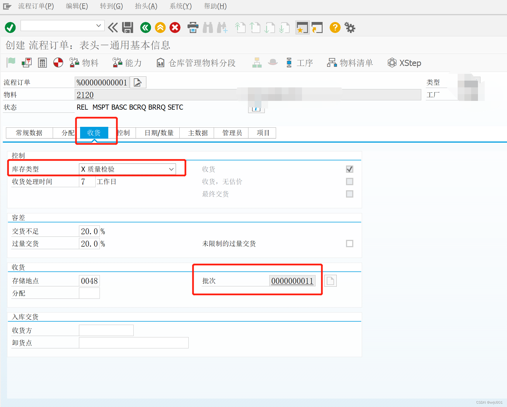Enable 未限制的过量交货 checkbox
This screenshot has width=507, height=407.
tap(350, 244)
